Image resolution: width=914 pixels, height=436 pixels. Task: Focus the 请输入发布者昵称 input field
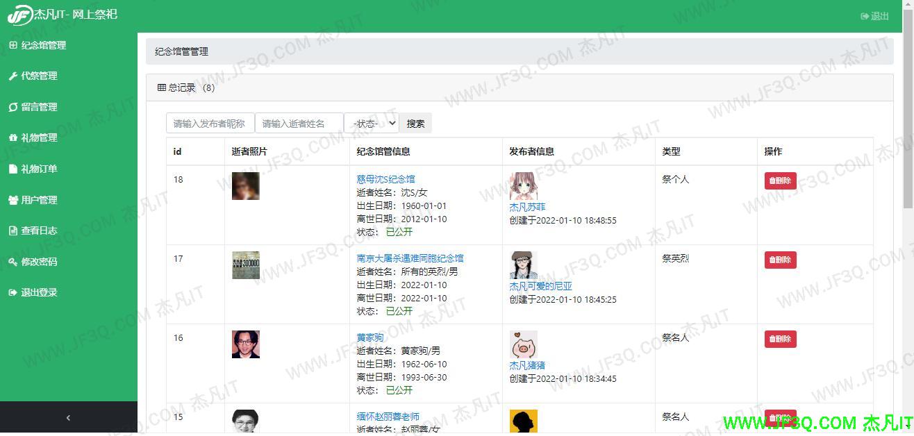click(x=210, y=124)
